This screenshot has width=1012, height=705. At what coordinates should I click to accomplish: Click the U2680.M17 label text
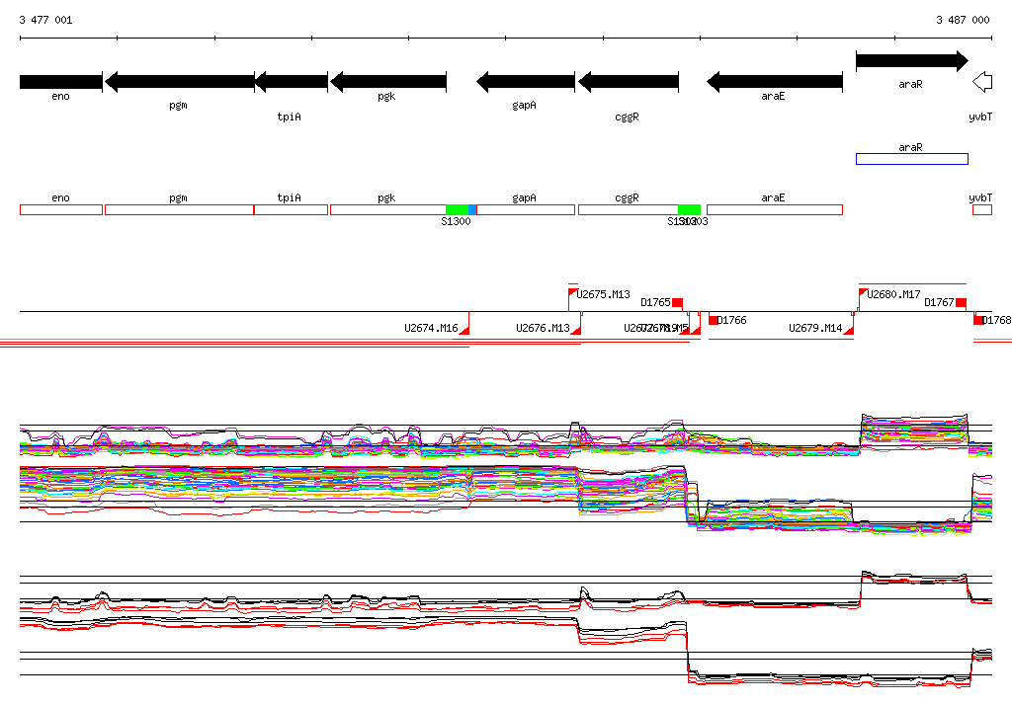click(x=893, y=295)
